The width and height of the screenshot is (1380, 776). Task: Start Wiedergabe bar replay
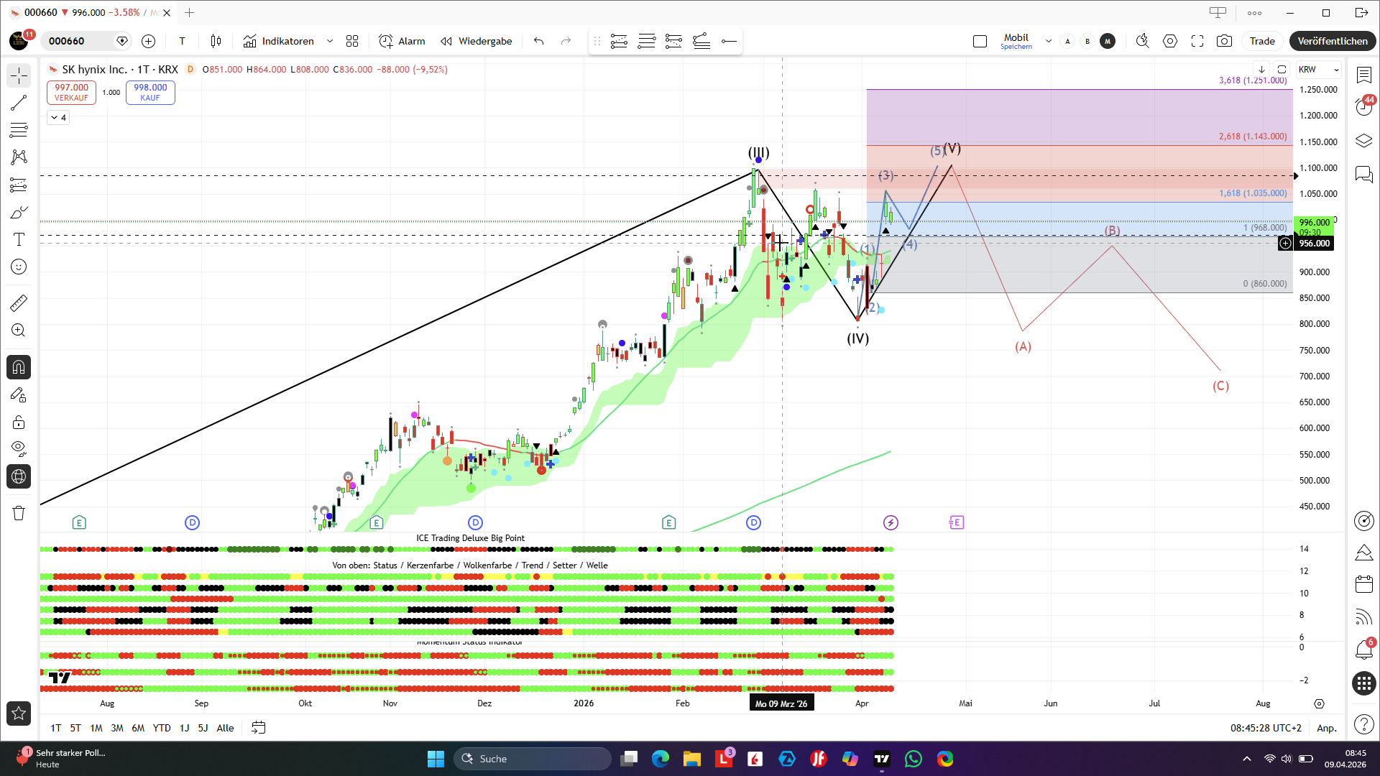(x=477, y=41)
